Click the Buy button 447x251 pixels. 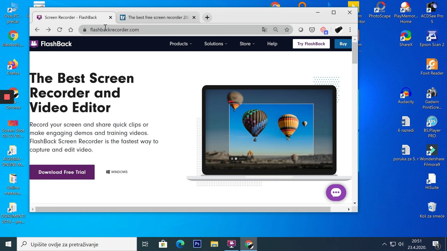click(x=343, y=44)
